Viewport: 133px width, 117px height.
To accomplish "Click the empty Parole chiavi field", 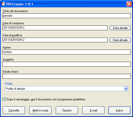I will point(67,76).
